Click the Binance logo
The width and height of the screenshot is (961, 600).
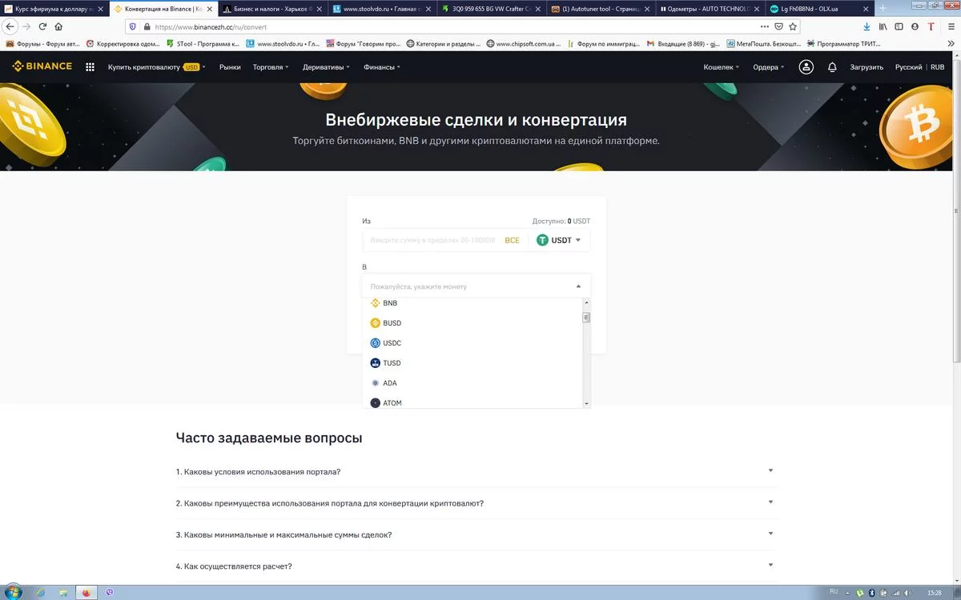(42, 66)
